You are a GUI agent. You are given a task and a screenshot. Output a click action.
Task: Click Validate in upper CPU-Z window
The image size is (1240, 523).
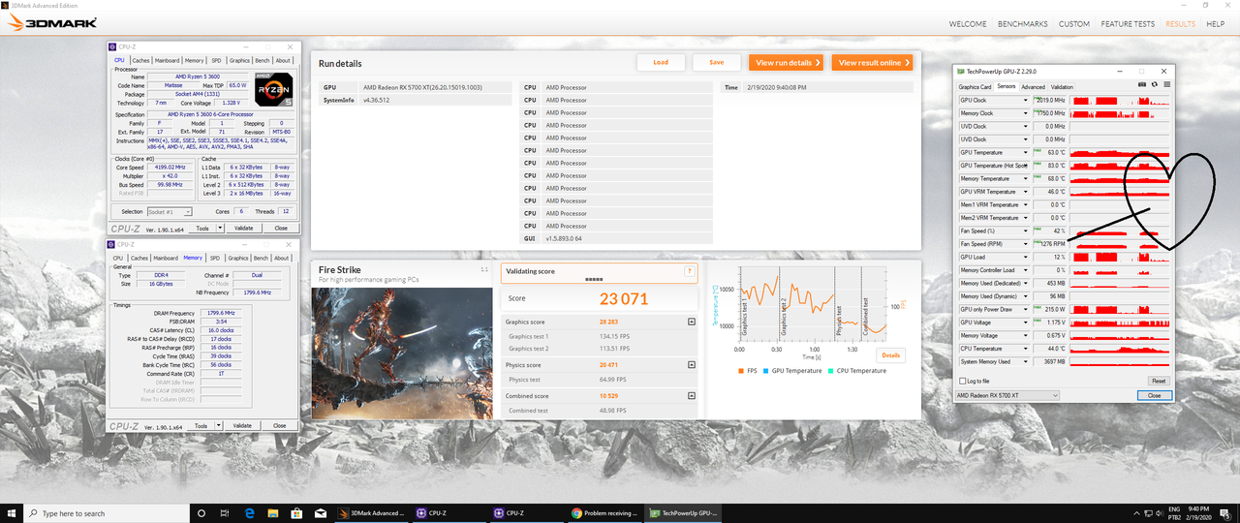(244, 229)
